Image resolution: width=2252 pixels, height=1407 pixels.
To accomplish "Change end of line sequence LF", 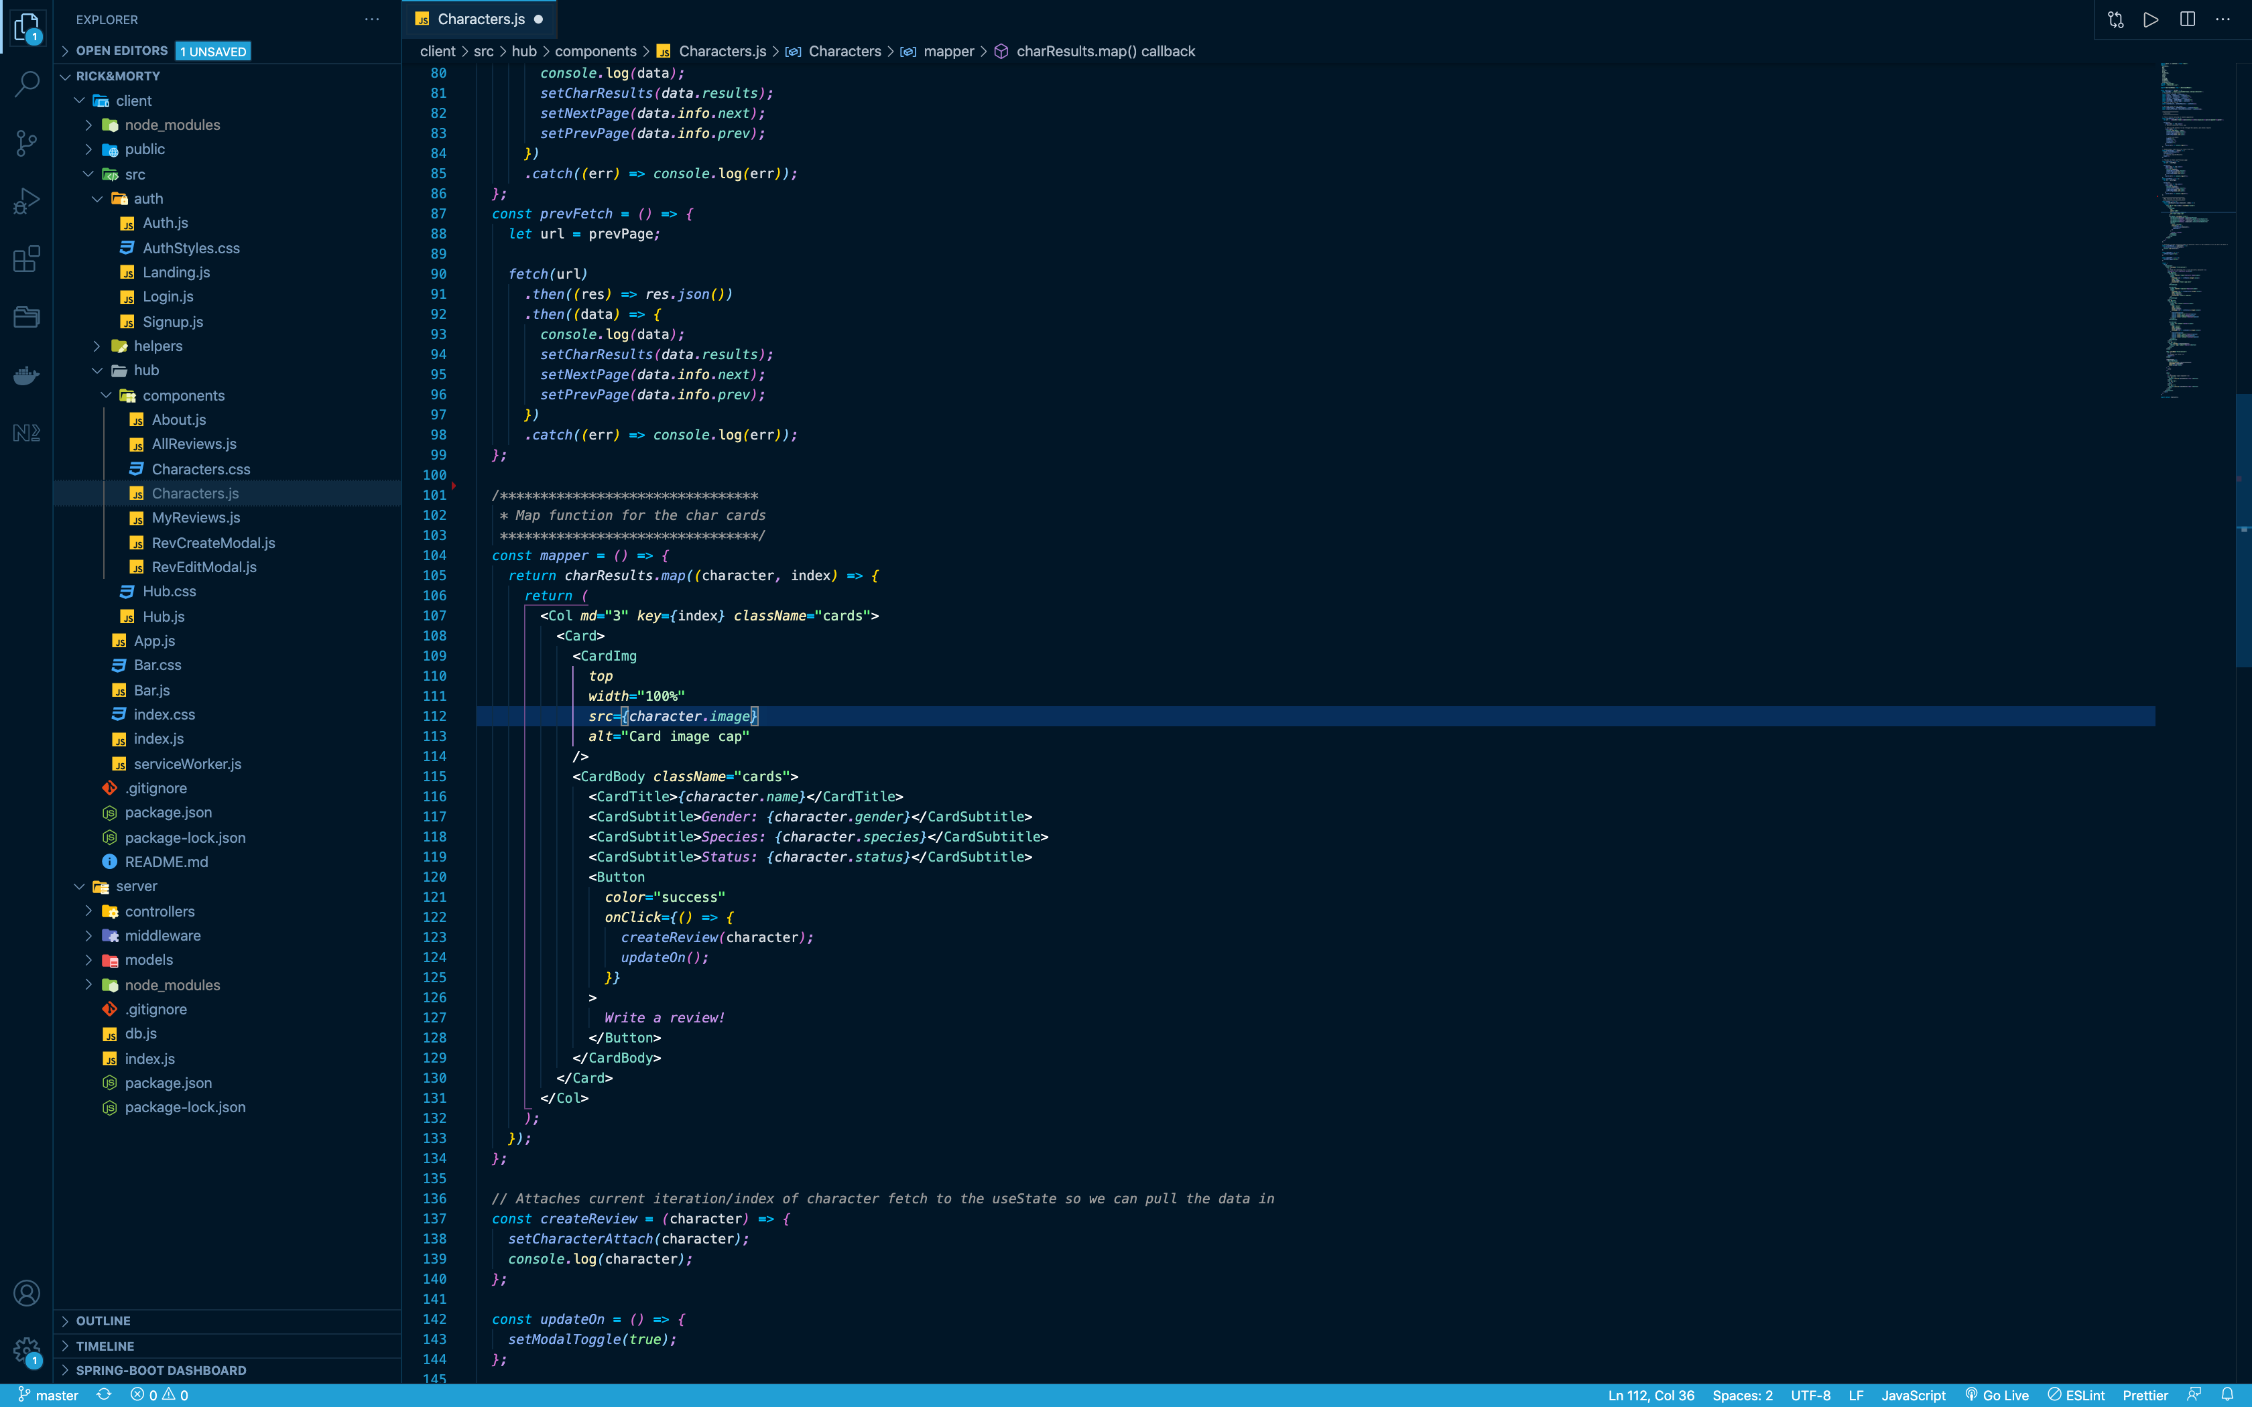I will (x=1856, y=1395).
